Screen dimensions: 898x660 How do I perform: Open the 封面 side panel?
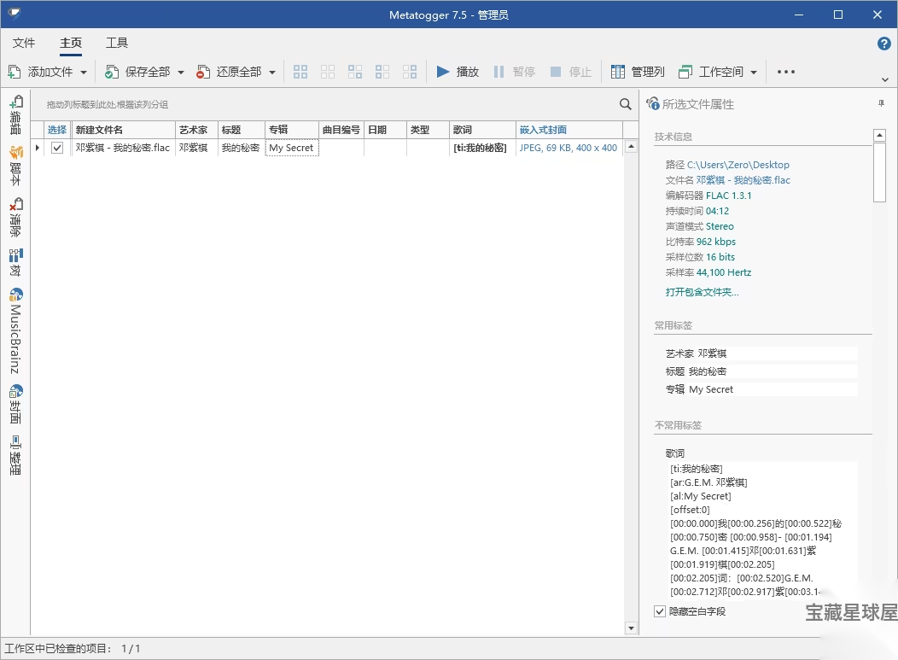pyautogui.click(x=15, y=405)
